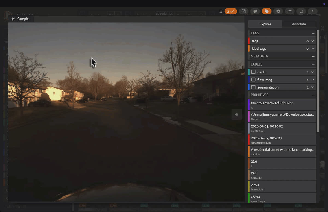This screenshot has height=212, width=328.
Task: Click the fit image crop icon
Action: [x=244, y=11]
